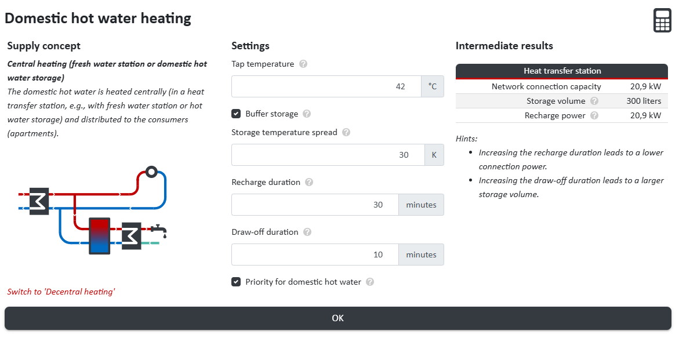The image size is (679, 338).
Task: Click the calculator icon in the header
Action: pos(662,20)
